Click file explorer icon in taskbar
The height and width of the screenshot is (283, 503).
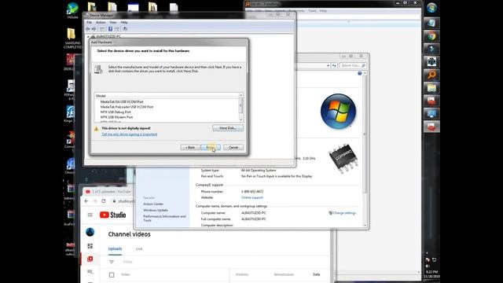click(x=431, y=87)
